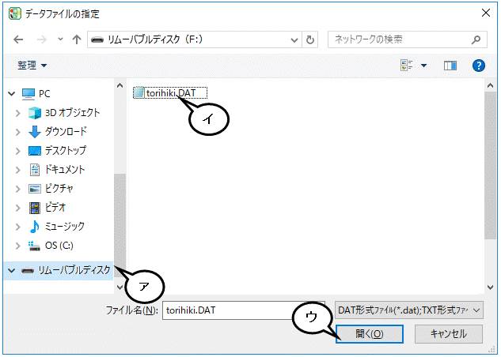Image resolution: width=501 pixels, height=357 pixels.
Task: Select 3D オブジェクト folder
Action: [64, 113]
